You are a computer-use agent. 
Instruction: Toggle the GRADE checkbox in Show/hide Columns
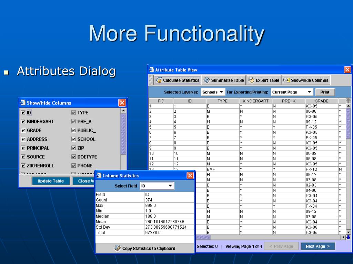click(23, 130)
